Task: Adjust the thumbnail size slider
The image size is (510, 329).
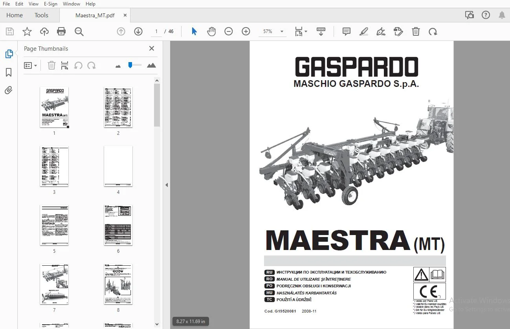Action: coord(134,65)
